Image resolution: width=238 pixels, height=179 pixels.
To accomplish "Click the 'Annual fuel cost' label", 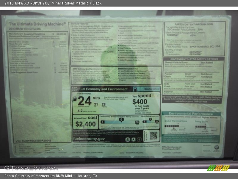I will click(86, 118).
